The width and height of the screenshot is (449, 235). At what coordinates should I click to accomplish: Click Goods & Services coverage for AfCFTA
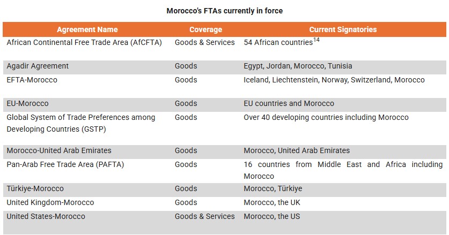[x=205, y=42]
